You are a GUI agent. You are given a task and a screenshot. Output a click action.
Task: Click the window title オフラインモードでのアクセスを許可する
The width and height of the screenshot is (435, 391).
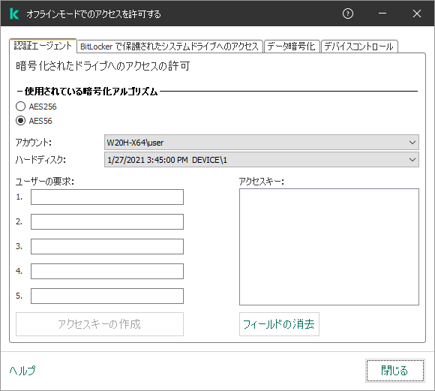pyautogui.click(x=94, y=14)
